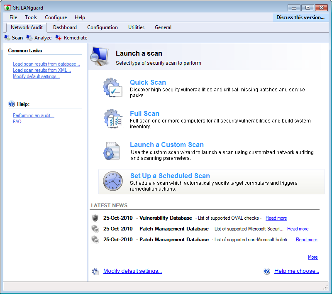This screenshot has width=332, height=294.
Task: Click the Scheduled Scan clock icon
Action: tap(112, 181)
